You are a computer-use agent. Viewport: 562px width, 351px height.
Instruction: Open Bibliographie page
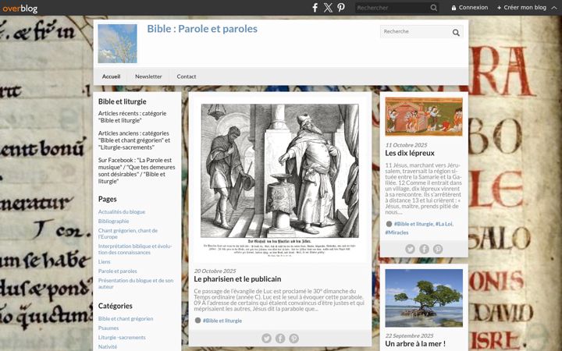click(113, 221)
